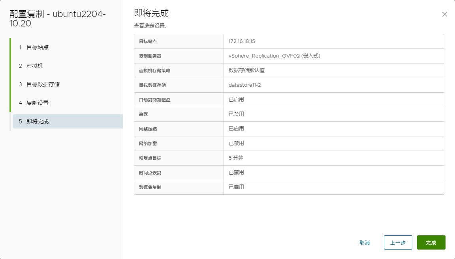The height and width of the screenshot is (259, 455).
Task: Click the 配置复制 - ubuntu2204-10.20 dialog title
Action: click(x=57, y=19)
